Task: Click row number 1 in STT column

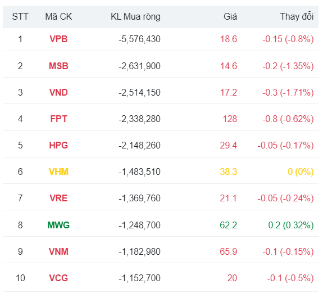Action: point(20,39)
